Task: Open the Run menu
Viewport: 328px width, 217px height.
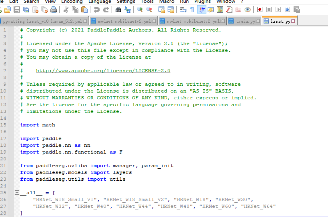Action: (x=184, y=2)
